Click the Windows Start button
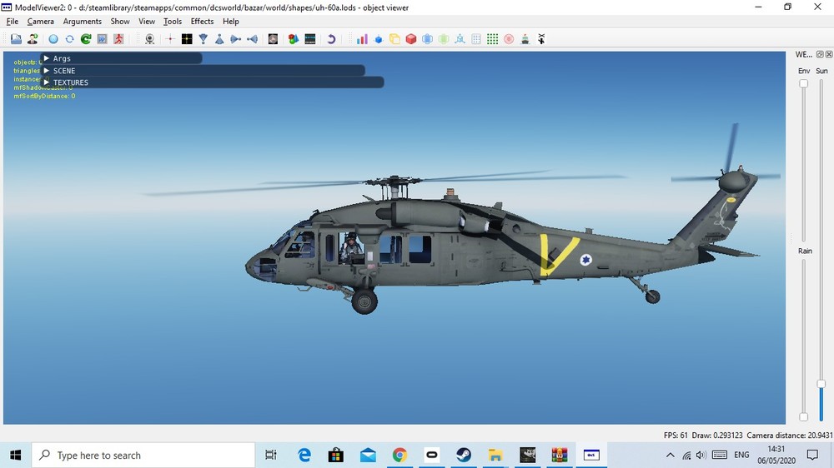This screenshot has width=834, height=468. [15, 456]
